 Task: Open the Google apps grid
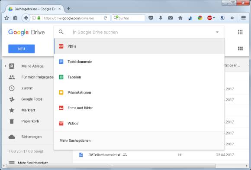coord(240,32)
